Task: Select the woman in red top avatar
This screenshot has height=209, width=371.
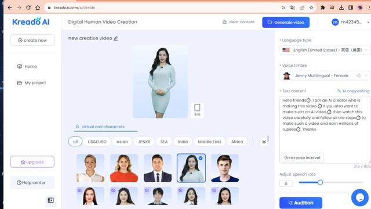Action: (124, 168)
